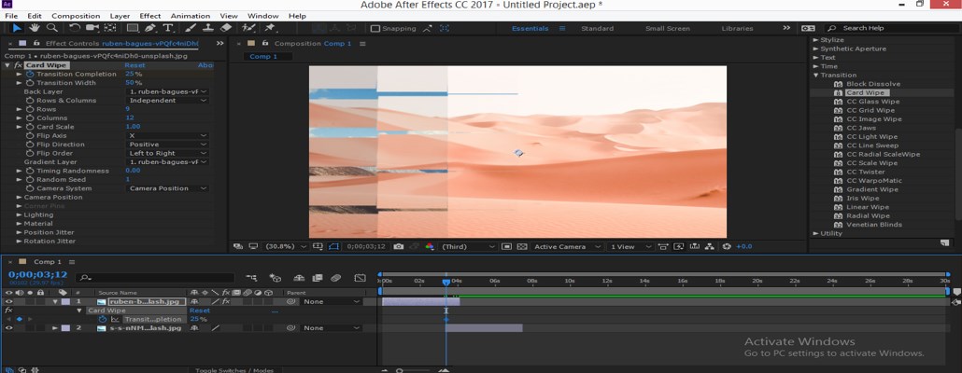
Task: Open the Flip Direction dropdown
Action: click(x=167, y=145)
